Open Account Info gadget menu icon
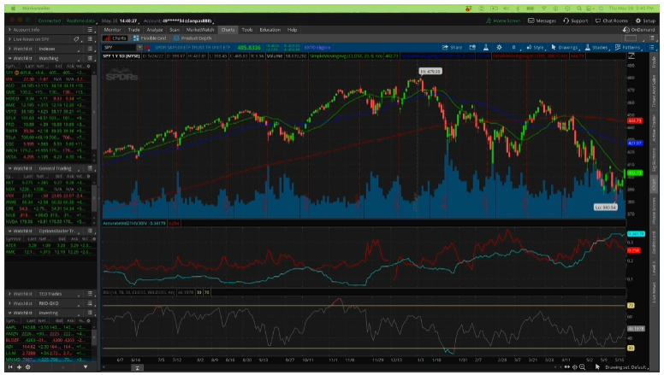The height and width of the screenshot is (375, 664). [x=90, y=30]
